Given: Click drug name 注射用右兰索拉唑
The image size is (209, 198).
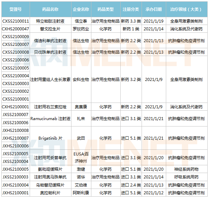Looking at the screenshot, I should pyautogui.click(x=50, y=107).
